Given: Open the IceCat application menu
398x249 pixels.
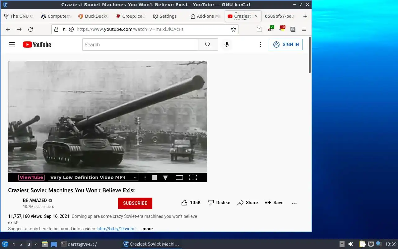Looking at the screenshot, I should 304,29.
